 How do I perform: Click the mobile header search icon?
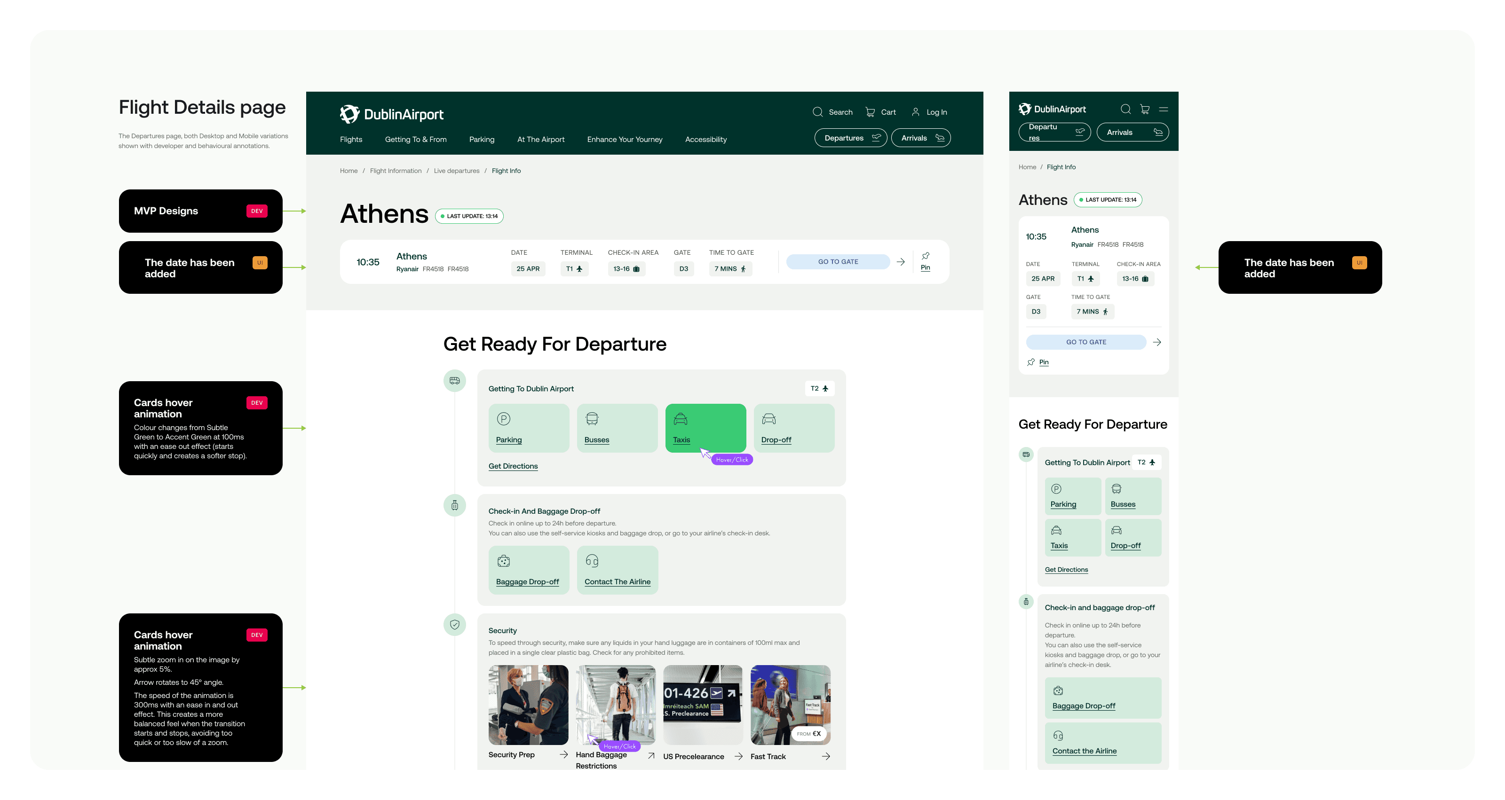[x=1125, y=109]
